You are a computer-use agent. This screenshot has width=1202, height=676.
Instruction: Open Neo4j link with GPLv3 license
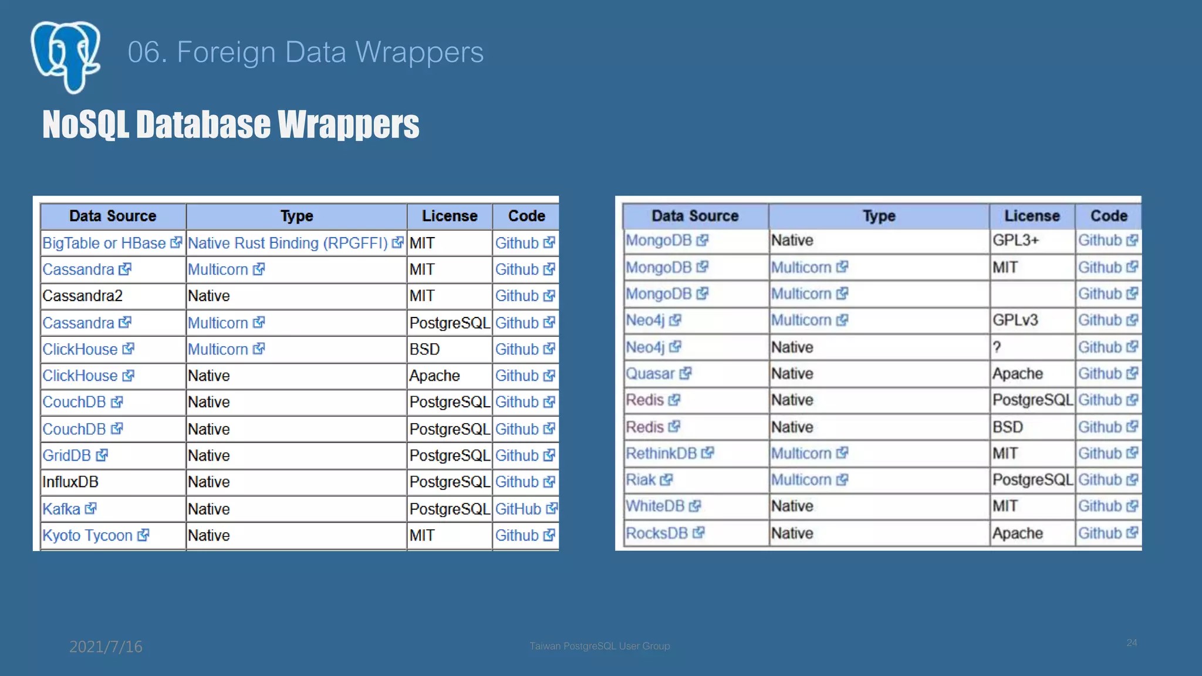pyautogui.click(x=645, y=320)
